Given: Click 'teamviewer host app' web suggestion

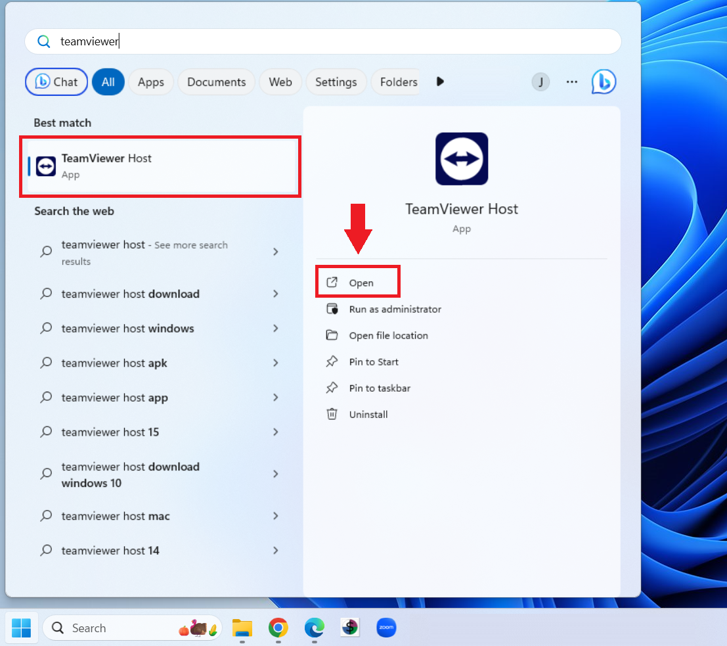Looking at the screenshot, I should [x=160, y=398].
